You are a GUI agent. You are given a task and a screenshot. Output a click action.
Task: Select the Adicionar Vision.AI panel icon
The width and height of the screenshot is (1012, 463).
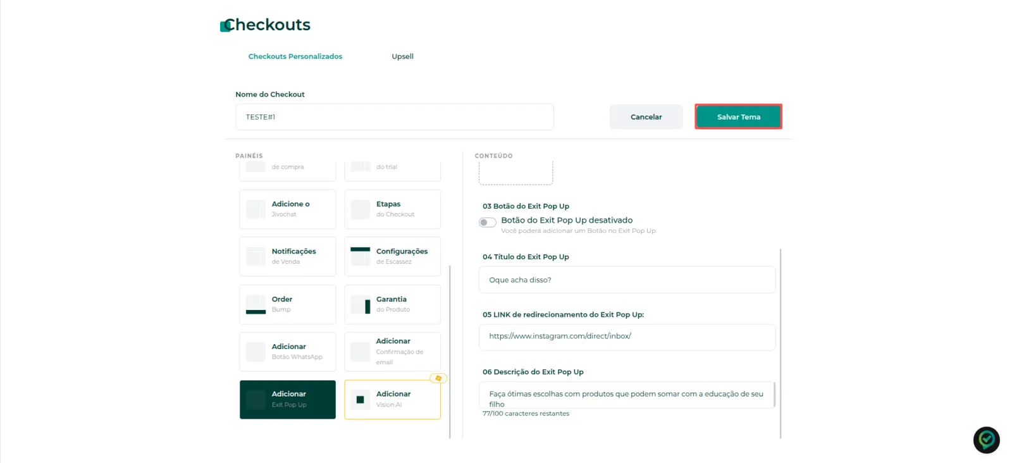click(x=361, y=400)
